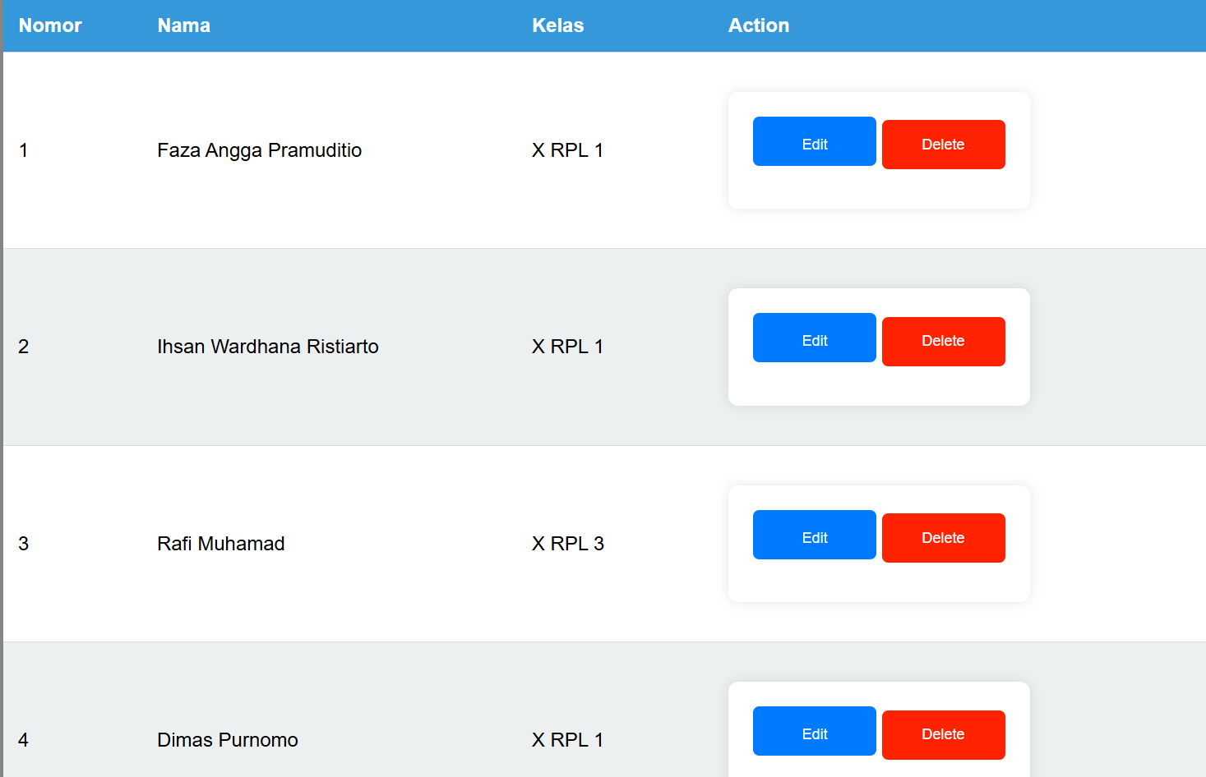Click the name Ihsan Wardhana Ristiarto

(268, 346)
